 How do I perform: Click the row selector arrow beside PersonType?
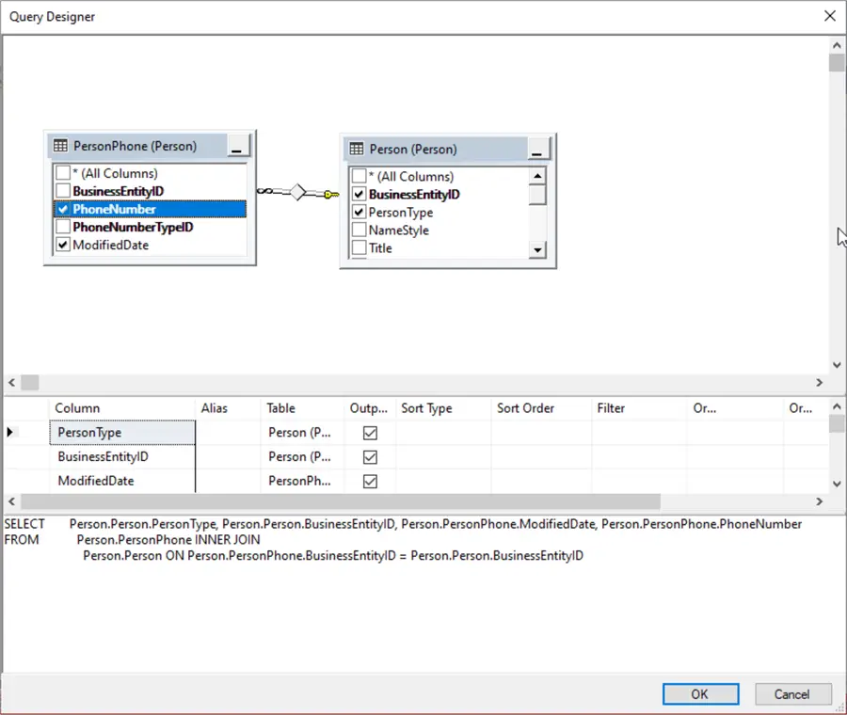pyautogui.click(x=12, y=432)
